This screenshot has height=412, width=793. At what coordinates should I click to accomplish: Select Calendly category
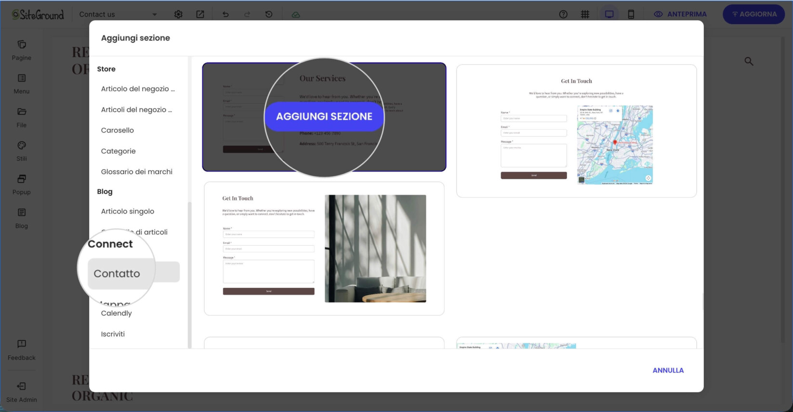tap(117, 313)
